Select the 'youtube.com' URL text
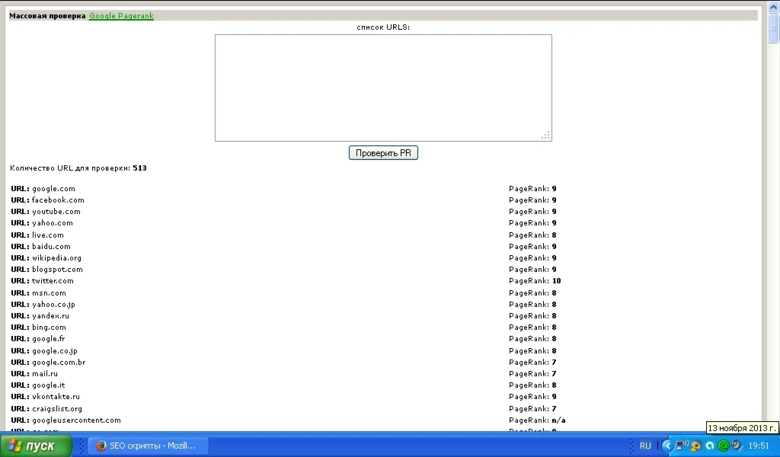The width and height of the screenshot is (780, 457). click(56, 212)
